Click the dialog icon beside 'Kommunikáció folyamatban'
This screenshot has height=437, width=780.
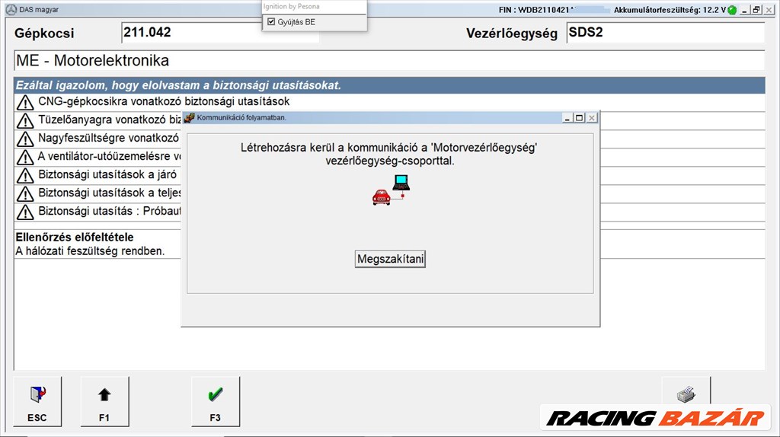(189, 118)
